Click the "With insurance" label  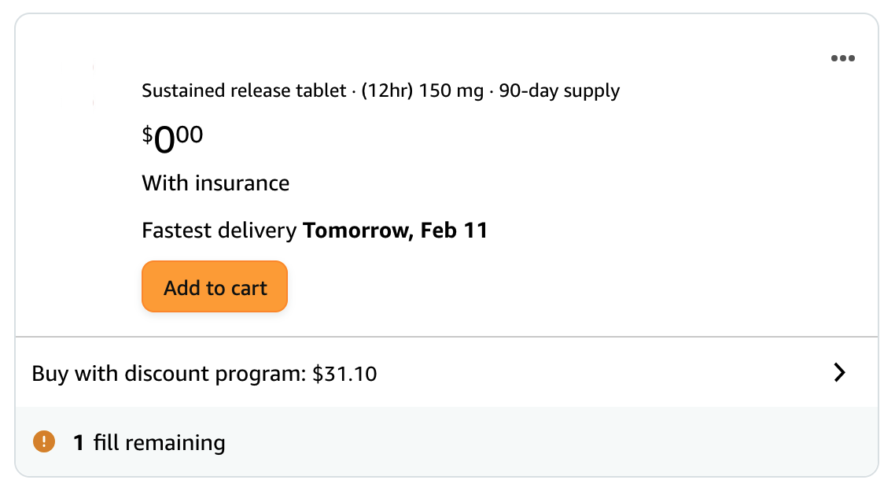click(x=215, y=183)
